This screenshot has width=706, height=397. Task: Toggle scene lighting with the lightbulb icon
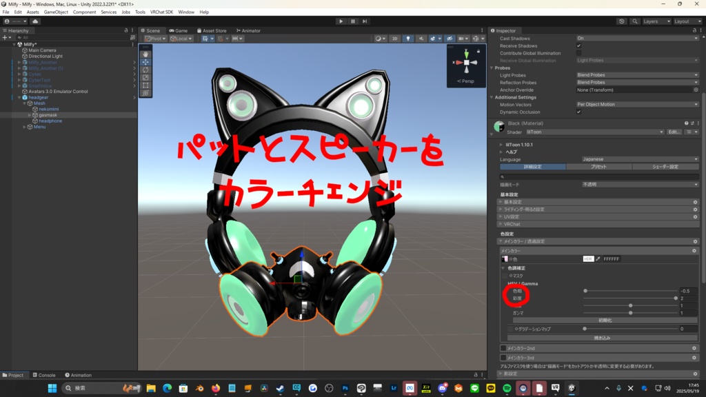pyautogui.click(x=408, y=39)
